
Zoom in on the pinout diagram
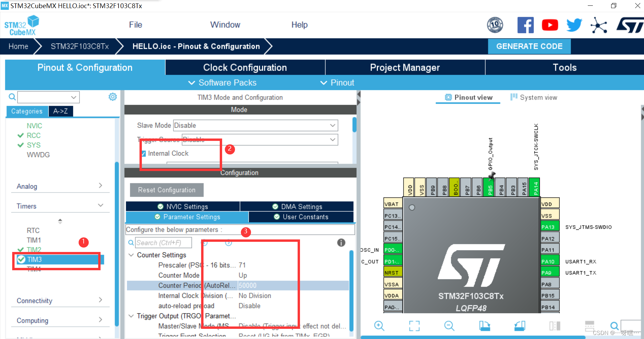point(379,326)
